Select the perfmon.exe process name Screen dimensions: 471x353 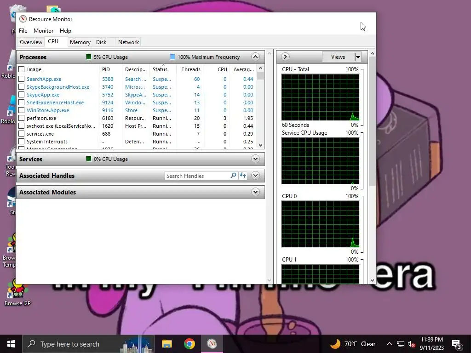[x=41, y=118]
